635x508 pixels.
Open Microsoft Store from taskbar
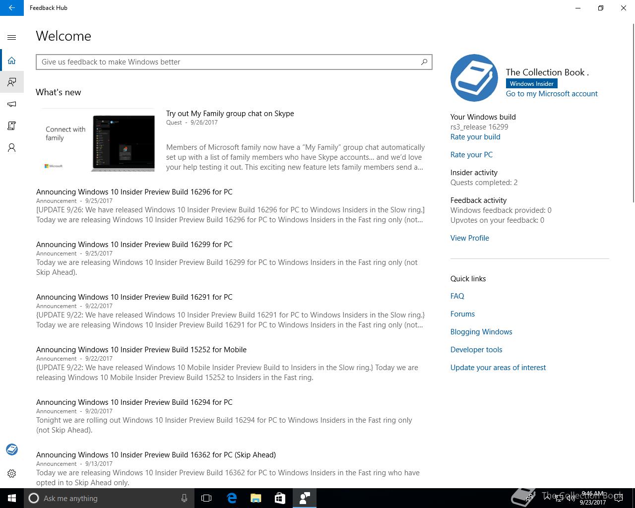click(x=280, y=498)
